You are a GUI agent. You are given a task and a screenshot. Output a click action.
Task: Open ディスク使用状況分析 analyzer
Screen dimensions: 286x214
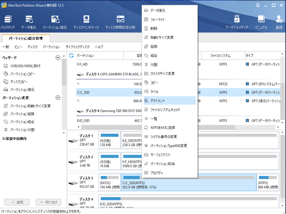(x=120, y=22)
